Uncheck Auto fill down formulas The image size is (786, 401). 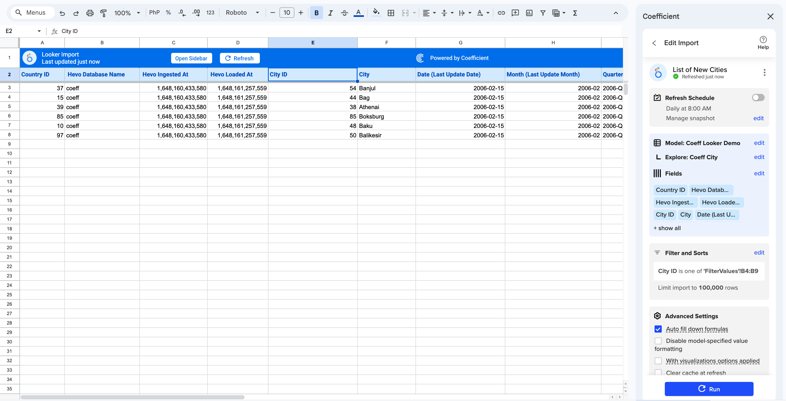click(x=658, y=329)
